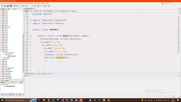This screenshot has width=181, height=102.
Task: Click the Redo arrow in main toolbar
Action: (x=17, y=6)
